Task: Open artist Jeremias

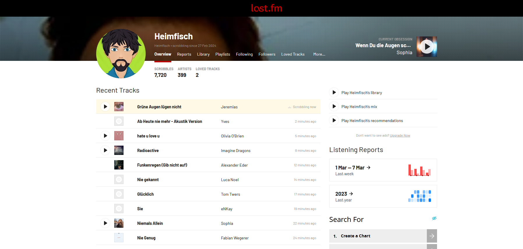Action: [x=229, y=107]
